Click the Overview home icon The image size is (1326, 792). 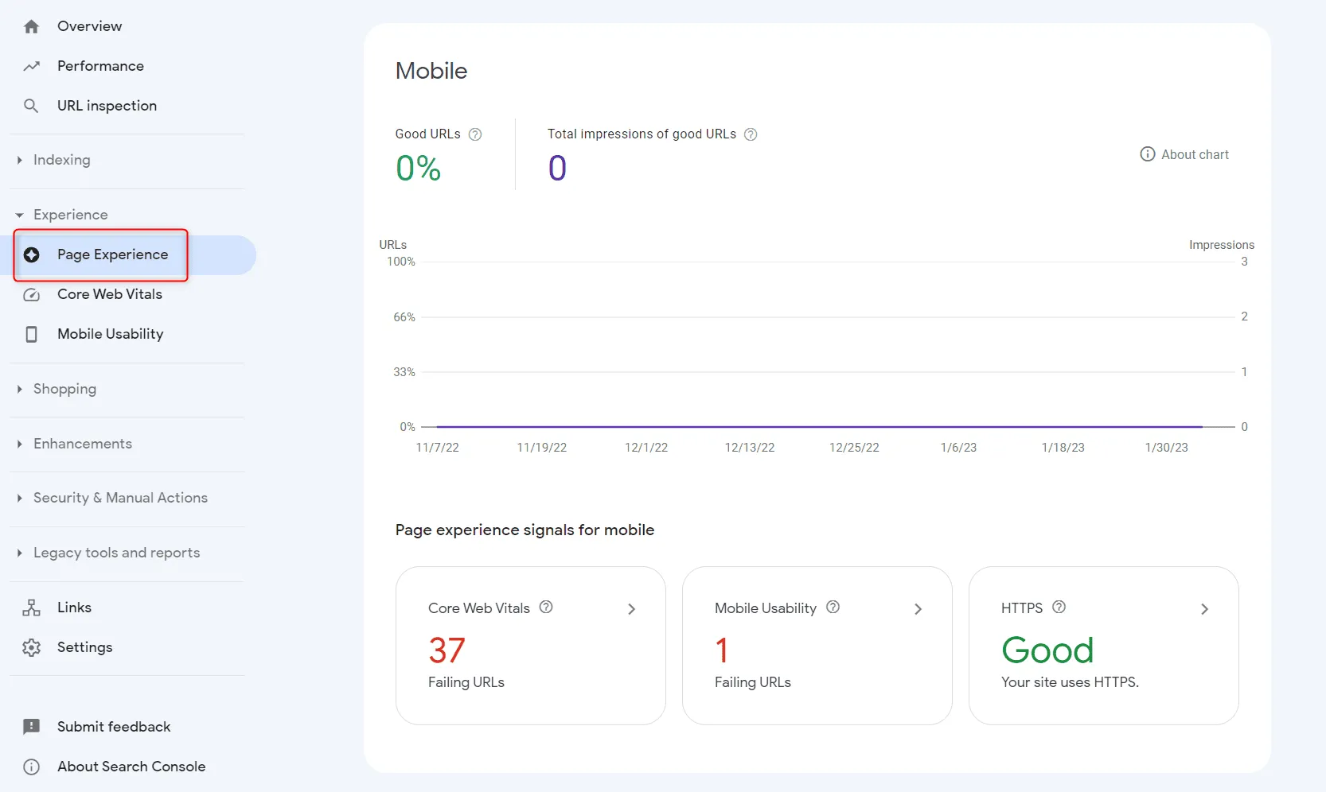[31, 26]
